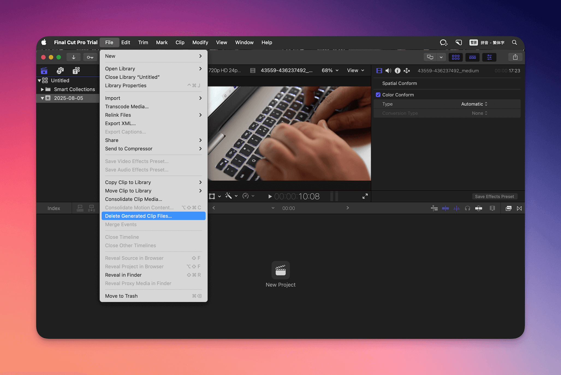The height and width of the screenshot is (375, 561).
Task: Click the secondary display monitor icon
Action: click(x=430, y=57)
